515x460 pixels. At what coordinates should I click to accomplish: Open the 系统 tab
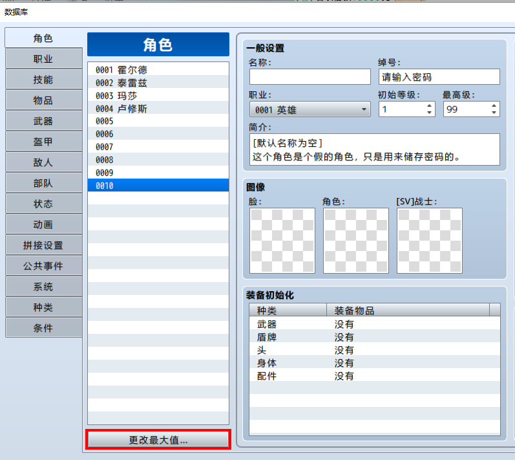(43, 287)
